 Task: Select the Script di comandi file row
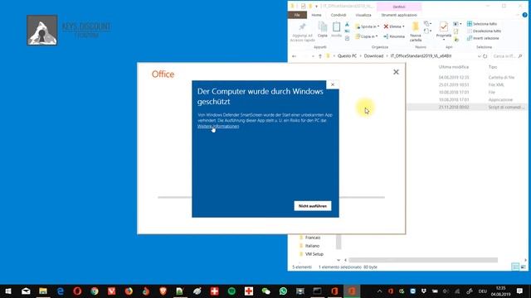(x=467, y=107)
